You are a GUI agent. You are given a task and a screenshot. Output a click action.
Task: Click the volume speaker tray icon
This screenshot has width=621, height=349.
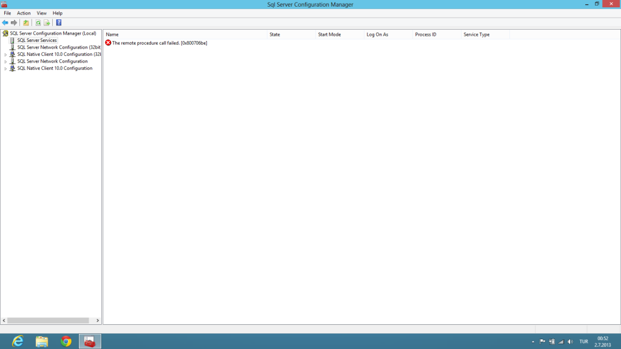point(570,342)
